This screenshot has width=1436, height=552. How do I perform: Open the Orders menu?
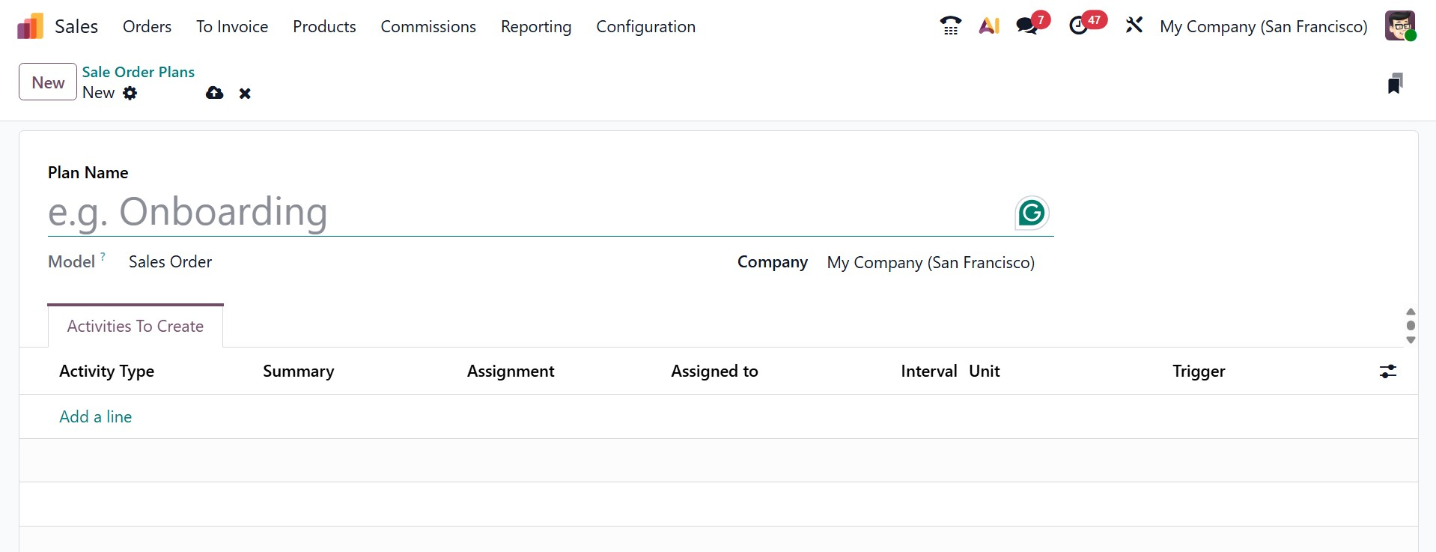147,27
